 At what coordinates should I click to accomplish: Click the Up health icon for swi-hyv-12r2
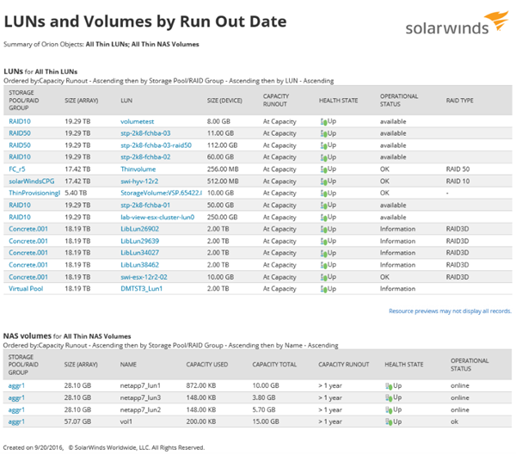(323, 181)
